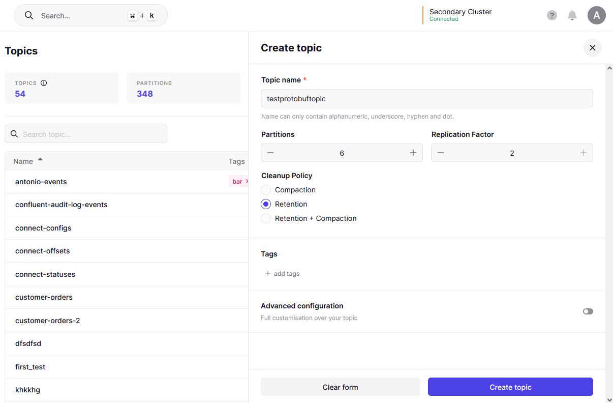Select the Compaction cleanup policy

266,190
